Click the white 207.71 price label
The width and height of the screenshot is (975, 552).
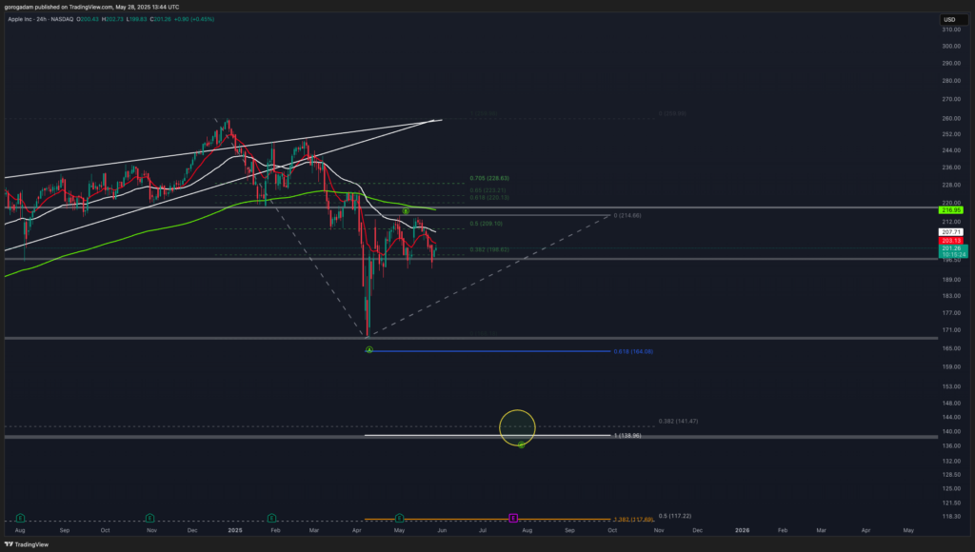tap(952, 232)
